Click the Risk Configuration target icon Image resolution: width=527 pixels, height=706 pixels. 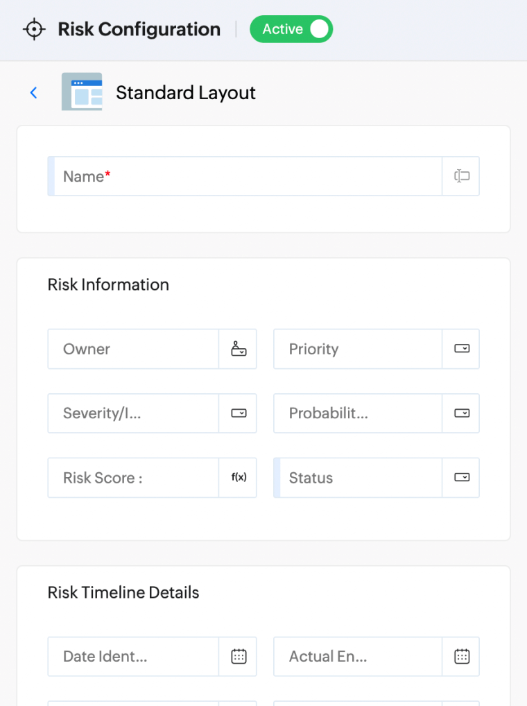[x=33, y=29]
